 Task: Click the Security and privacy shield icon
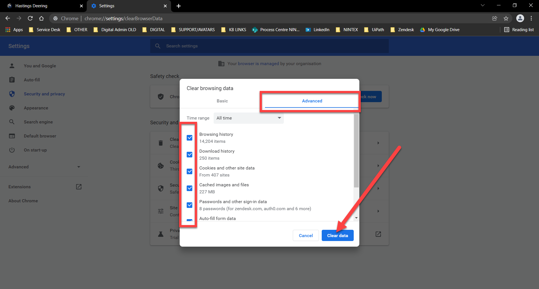coord(12,94)
